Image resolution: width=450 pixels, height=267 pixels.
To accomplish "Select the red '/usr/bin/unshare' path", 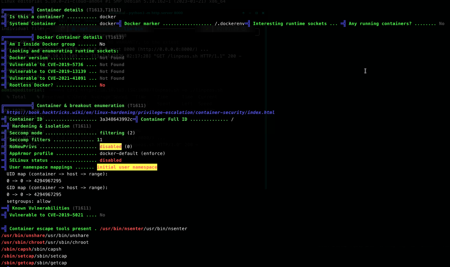I will (x=23, y=235).
